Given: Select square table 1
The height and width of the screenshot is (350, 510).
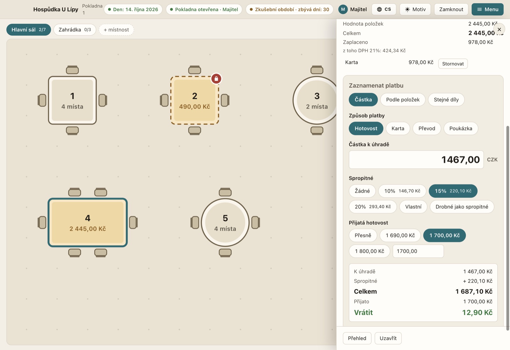Looking at the screenshot, I should [72, 100].
